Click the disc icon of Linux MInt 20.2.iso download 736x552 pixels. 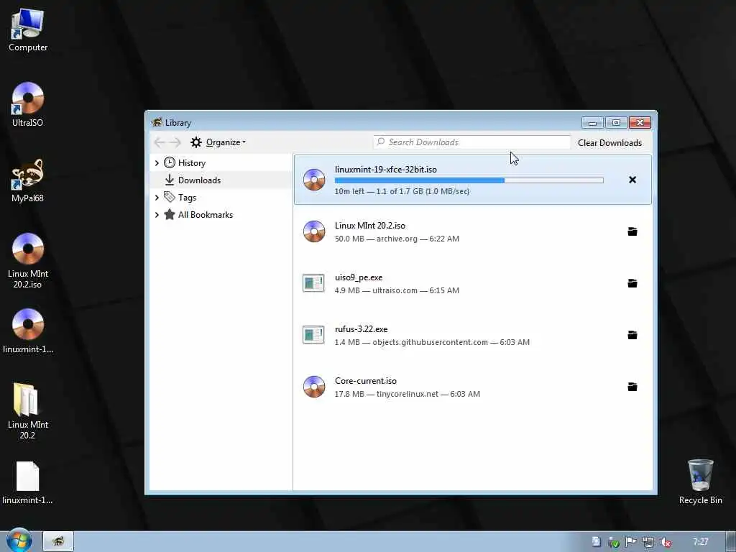(314, 231)
